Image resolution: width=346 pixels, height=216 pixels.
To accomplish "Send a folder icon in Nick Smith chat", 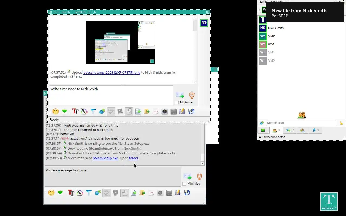I will [147, 112].
